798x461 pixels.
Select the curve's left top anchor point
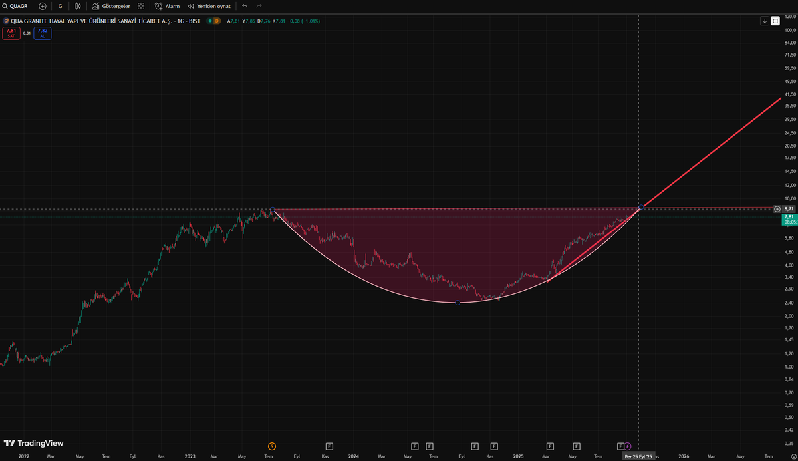[x=272, y=210]
